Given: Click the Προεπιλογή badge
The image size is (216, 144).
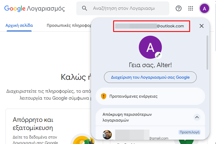Looking at the screenshot, I should point(190,132).
